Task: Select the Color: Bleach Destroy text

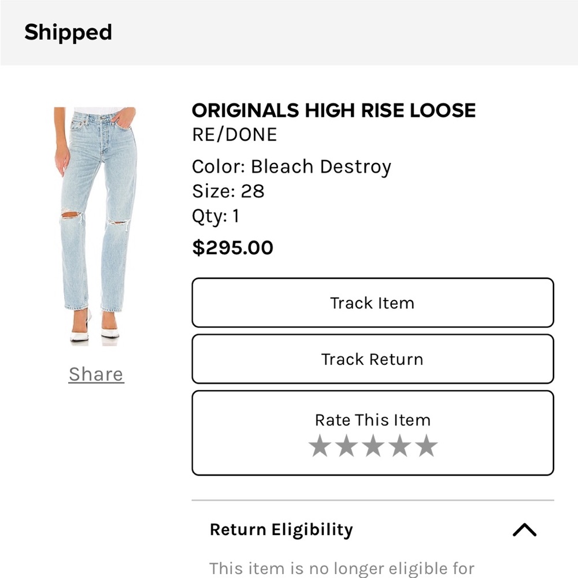Action: (x=291, y=166)
